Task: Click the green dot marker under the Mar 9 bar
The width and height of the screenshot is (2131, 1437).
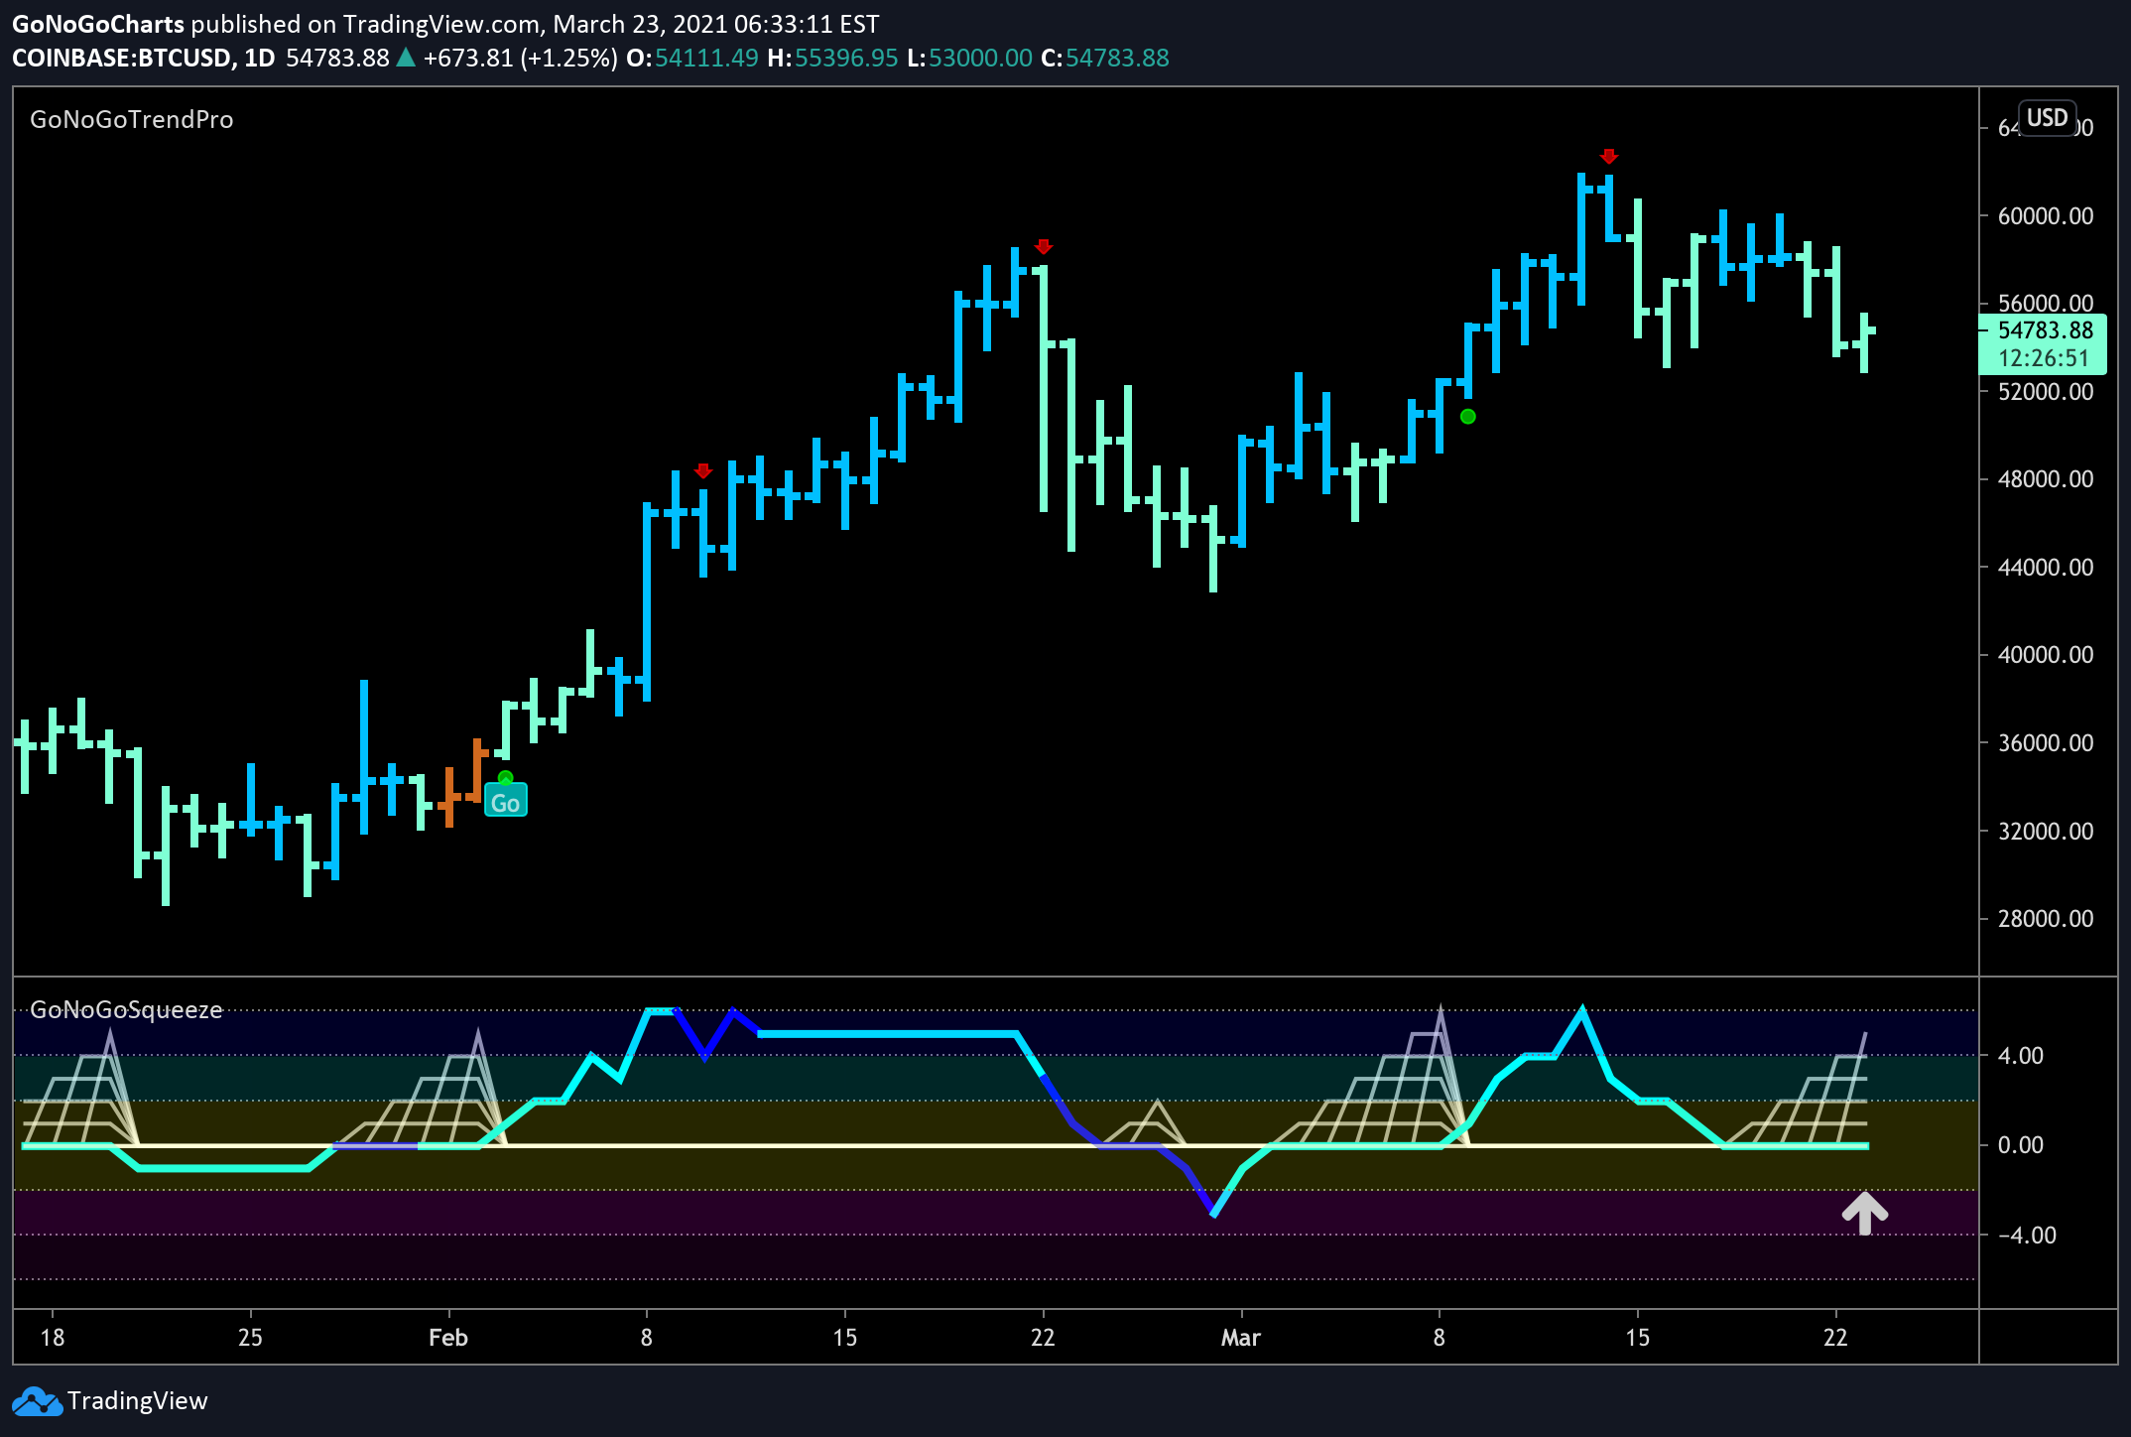Action: click(1467, 417)
